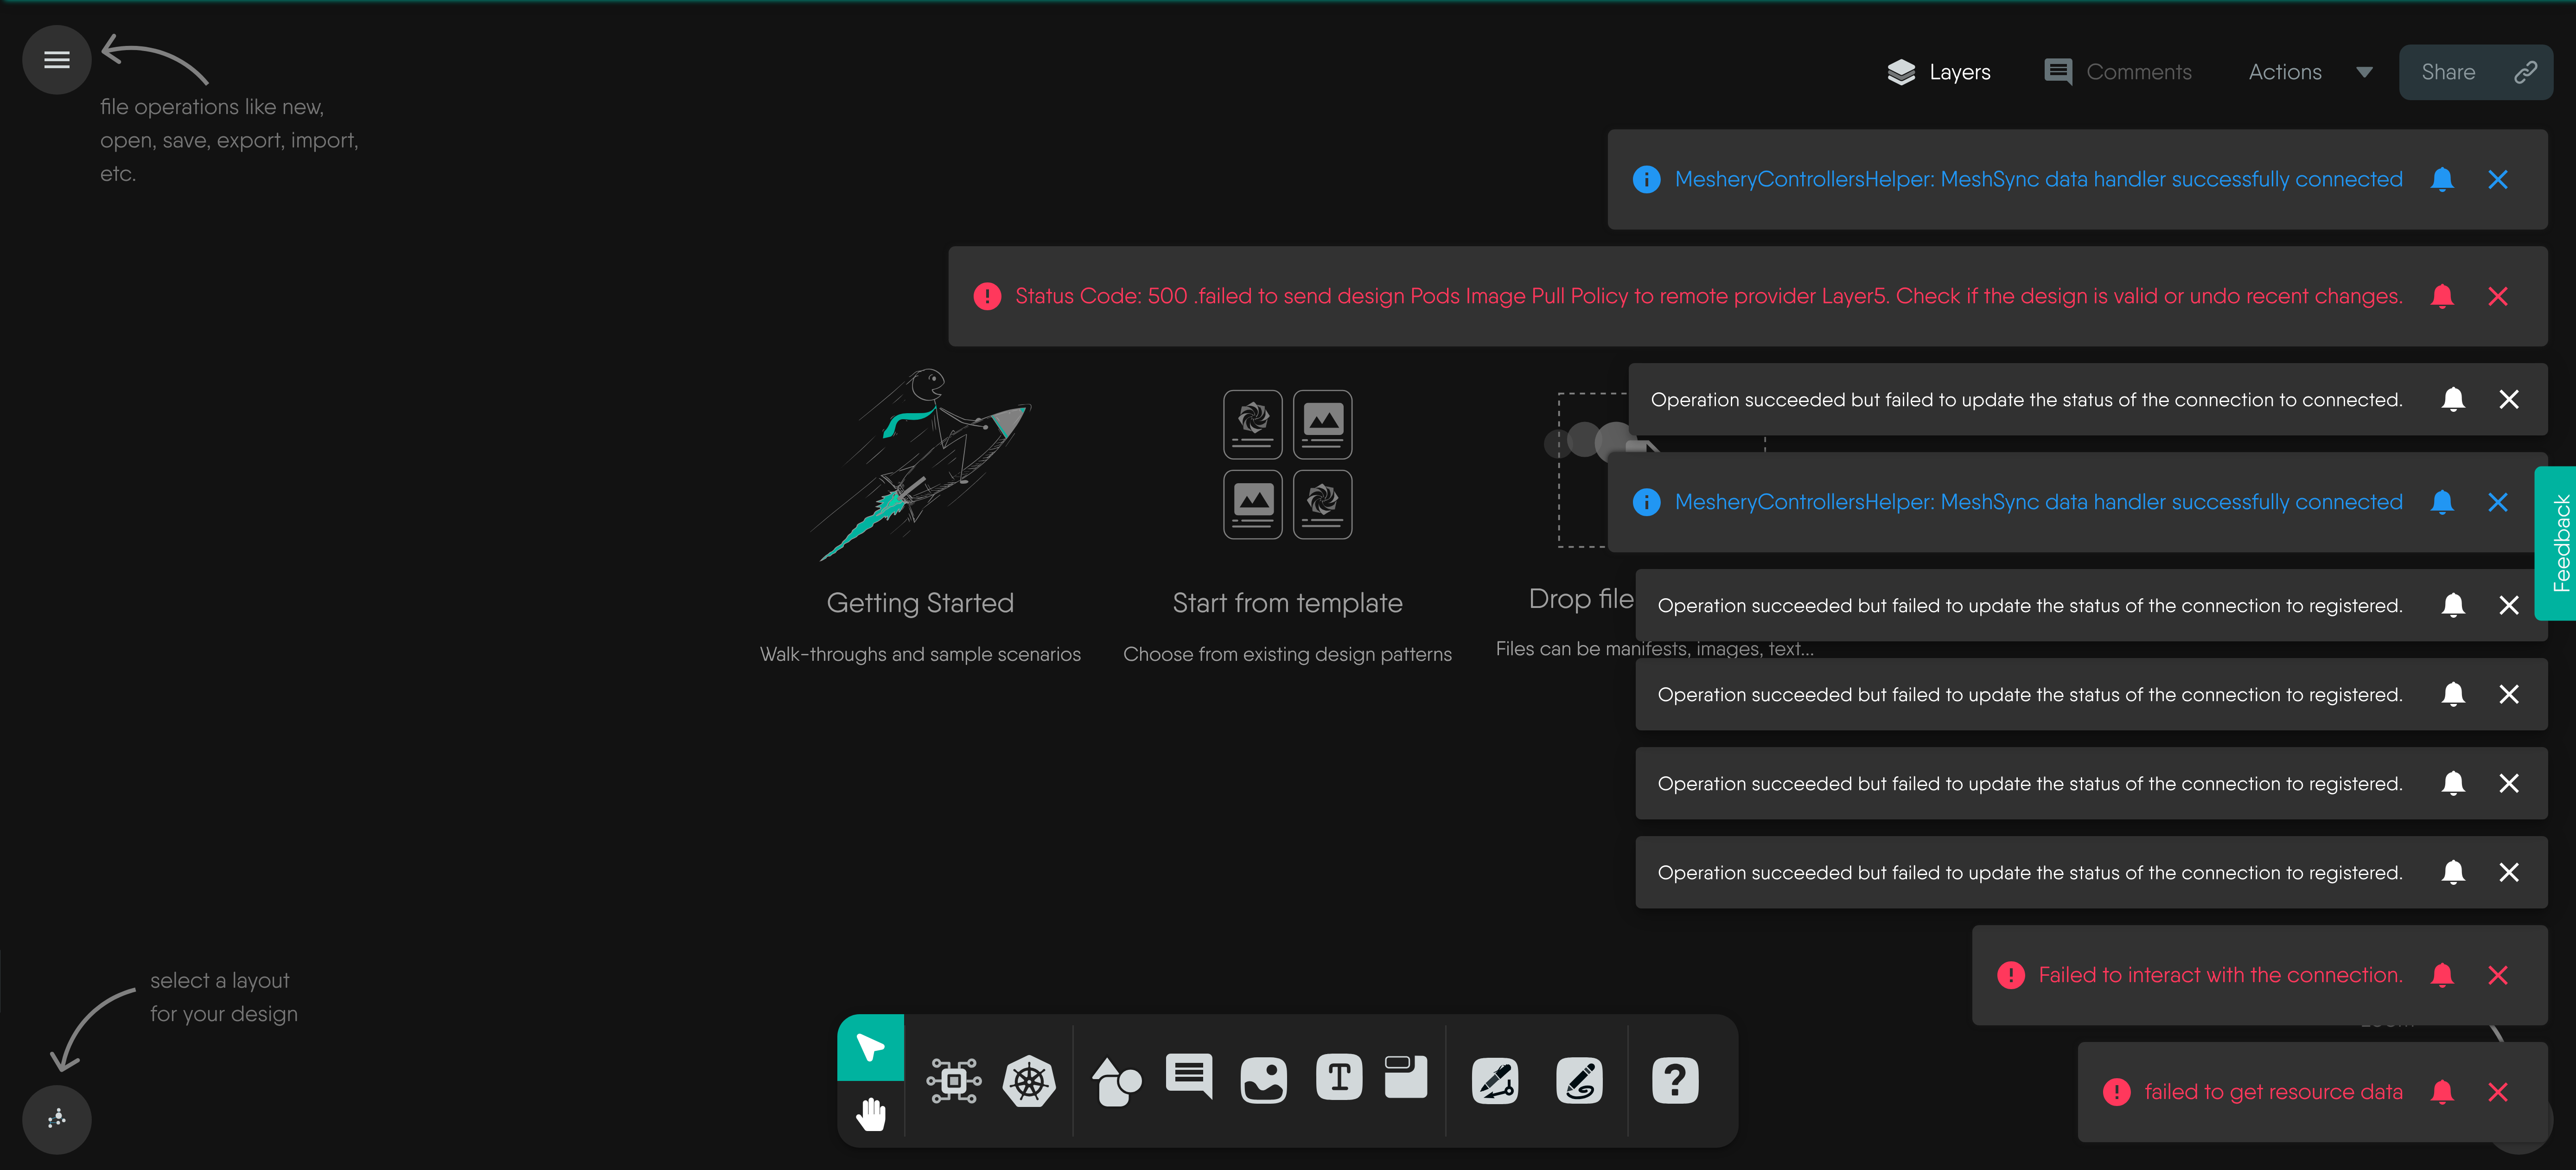Open the shapes tool in toolbar
Screen dimensions: 2576x1170
click(1116, 1081)
